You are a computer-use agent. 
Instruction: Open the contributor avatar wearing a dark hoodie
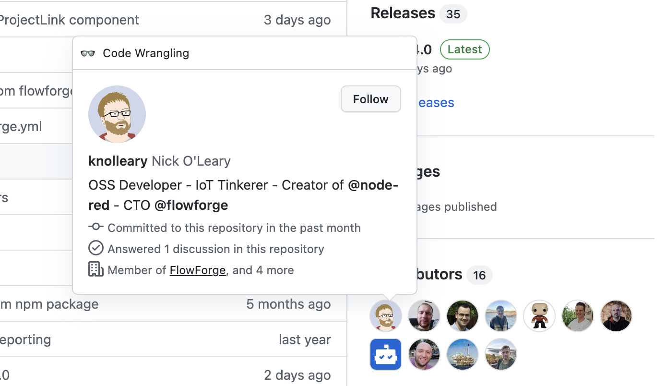pos(616,316)
